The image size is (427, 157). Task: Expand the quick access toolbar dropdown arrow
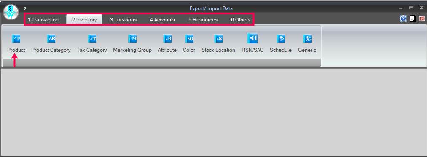pyautogui.click(x=24, y=8)
